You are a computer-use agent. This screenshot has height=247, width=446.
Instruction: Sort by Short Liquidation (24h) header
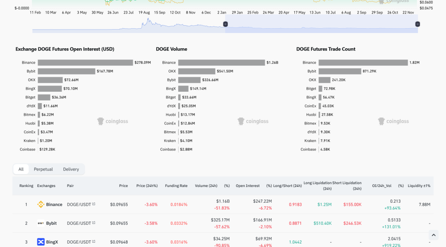point(347,186)
